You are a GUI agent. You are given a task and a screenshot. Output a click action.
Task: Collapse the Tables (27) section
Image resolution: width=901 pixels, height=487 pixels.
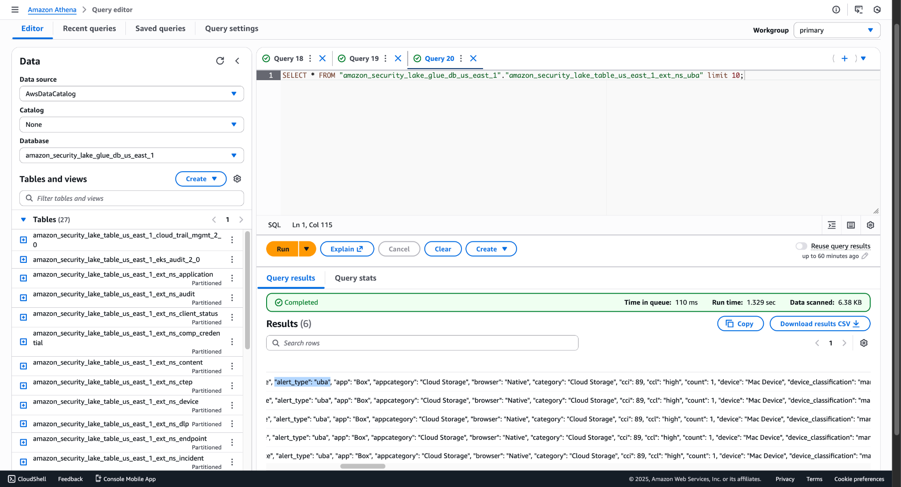click(23, 220)
